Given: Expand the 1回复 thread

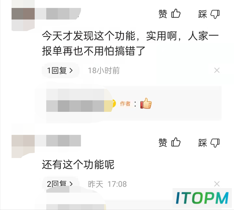Looking at the screenshot, I should point(60,70).
